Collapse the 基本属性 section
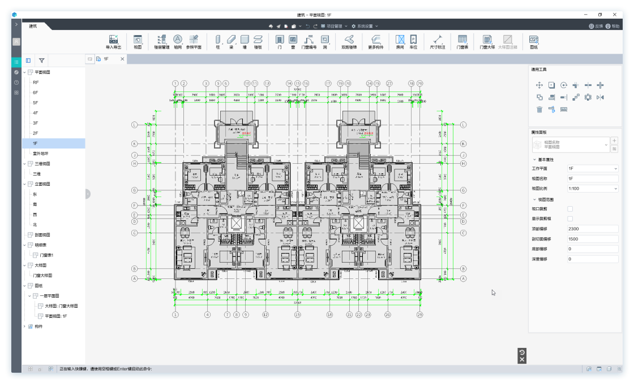The width and height of the screenshot is (634, 384). click(x=534, y=160)
